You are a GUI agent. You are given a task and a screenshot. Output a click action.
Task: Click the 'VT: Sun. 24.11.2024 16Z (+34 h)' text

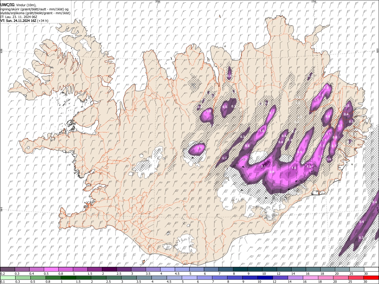click(24, 21)
